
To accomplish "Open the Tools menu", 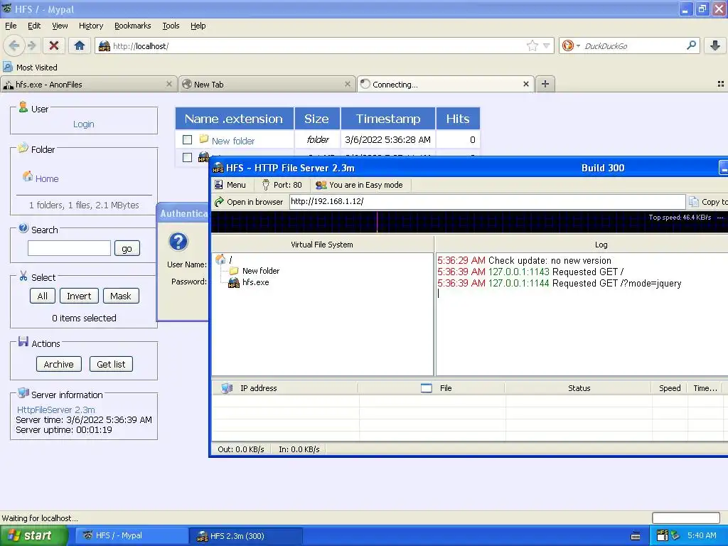I will pos(171,26).
